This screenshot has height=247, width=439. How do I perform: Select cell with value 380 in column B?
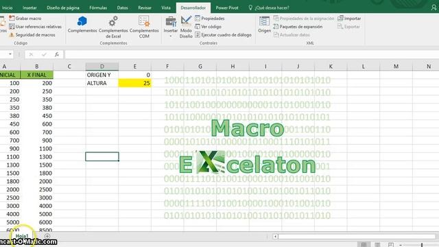pos(36,108)
